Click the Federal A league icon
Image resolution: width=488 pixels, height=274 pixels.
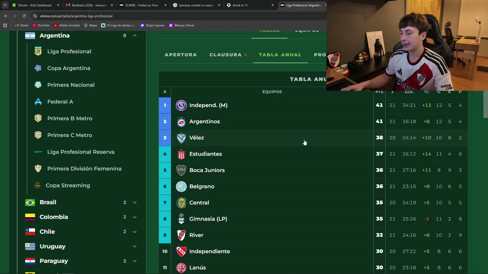pyautogui.click(x=38, y=102)
